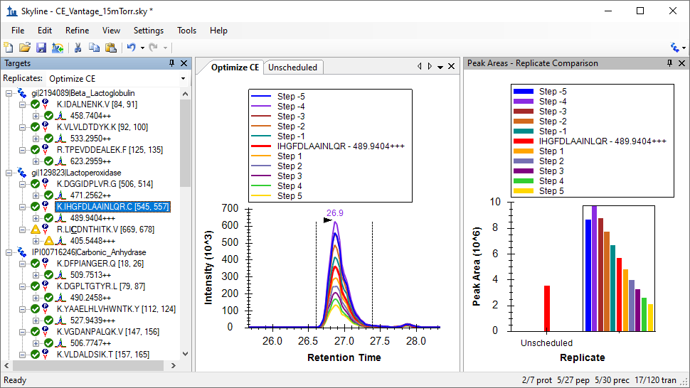
Task: Collapse the Carbonic_Anhydrase protein node
Action: [9, 252]
